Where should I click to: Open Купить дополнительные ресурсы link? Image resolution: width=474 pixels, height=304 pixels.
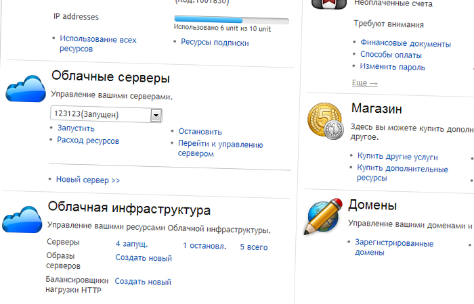point(402,173)
